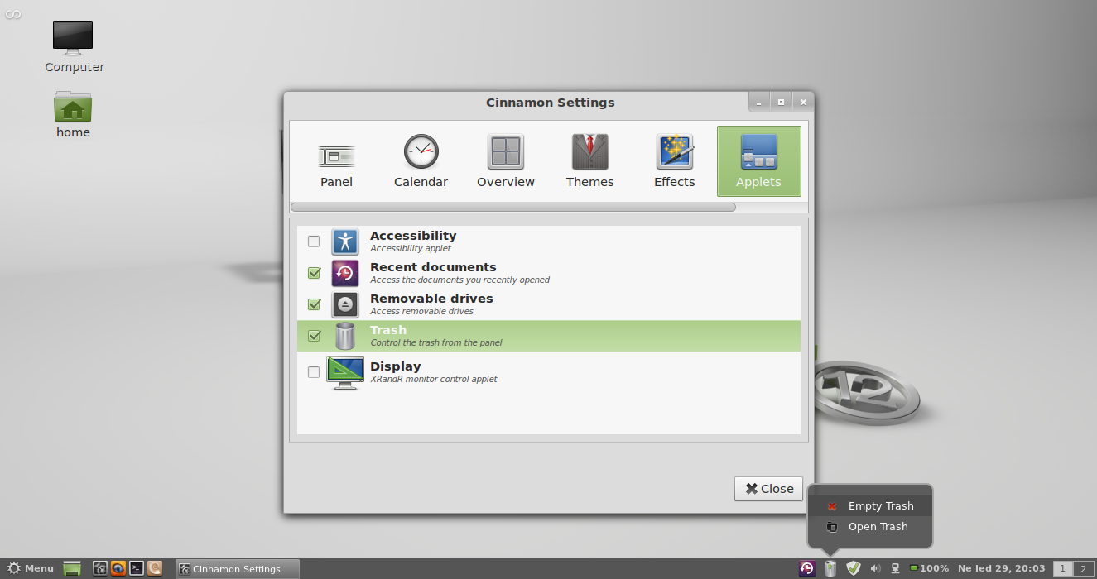Switch to workspace 1
1097x579 pixels.
[x=1062, y=569]
